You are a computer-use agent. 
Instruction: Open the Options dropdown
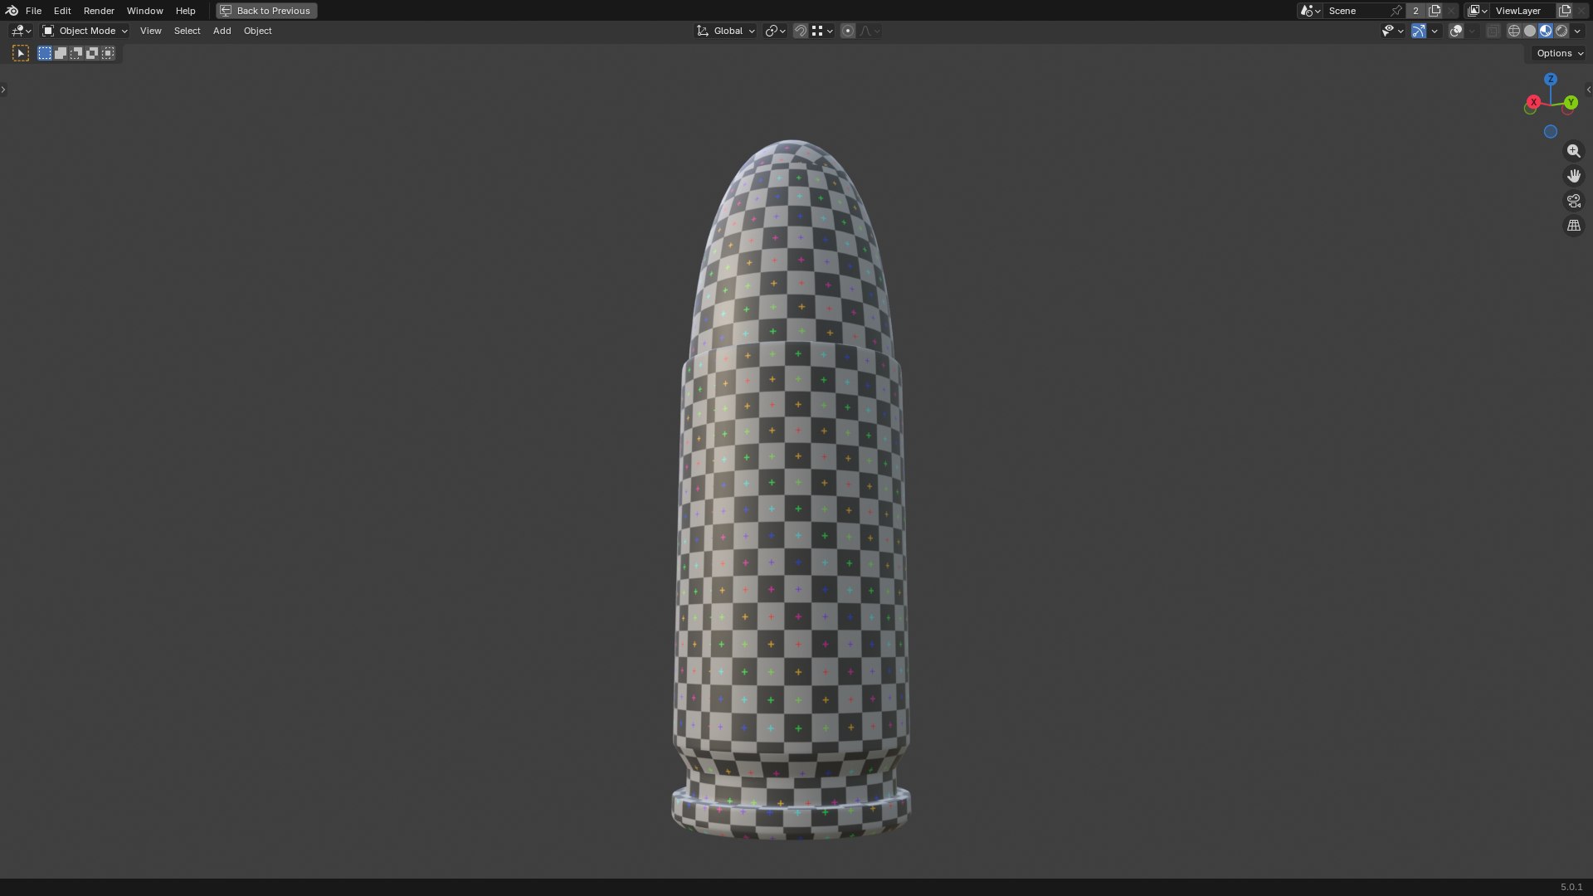[x=1559, y=53]
